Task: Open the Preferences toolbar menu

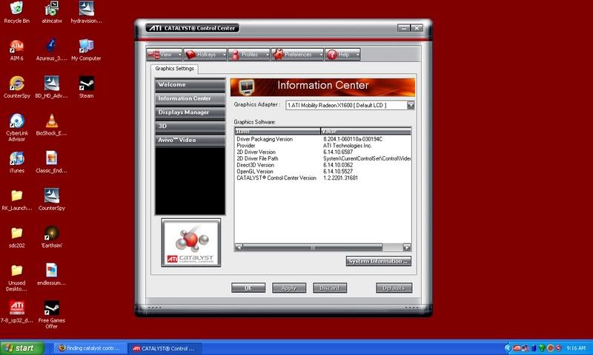Action: tap(297, 55)
